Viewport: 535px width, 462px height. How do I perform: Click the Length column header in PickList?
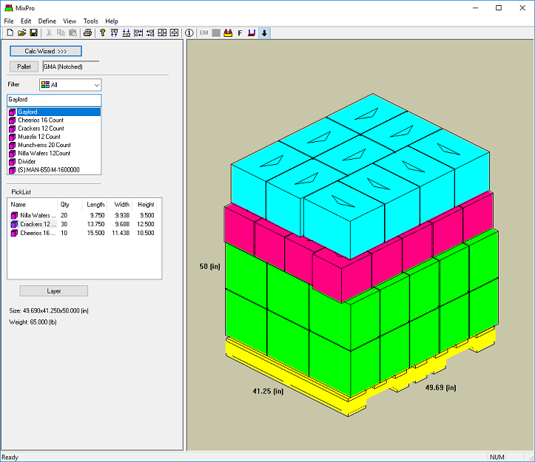click(x=95, y=204)
